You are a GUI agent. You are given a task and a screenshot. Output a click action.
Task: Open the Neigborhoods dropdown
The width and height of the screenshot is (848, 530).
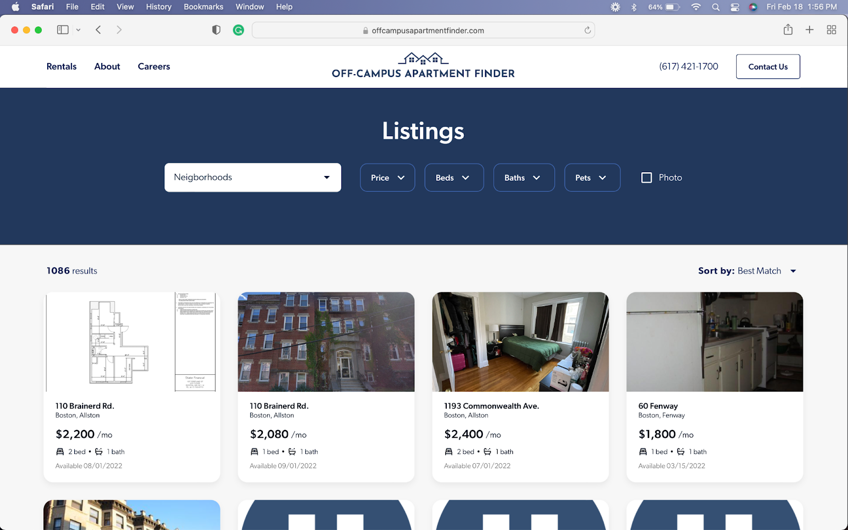pos(253,178)
